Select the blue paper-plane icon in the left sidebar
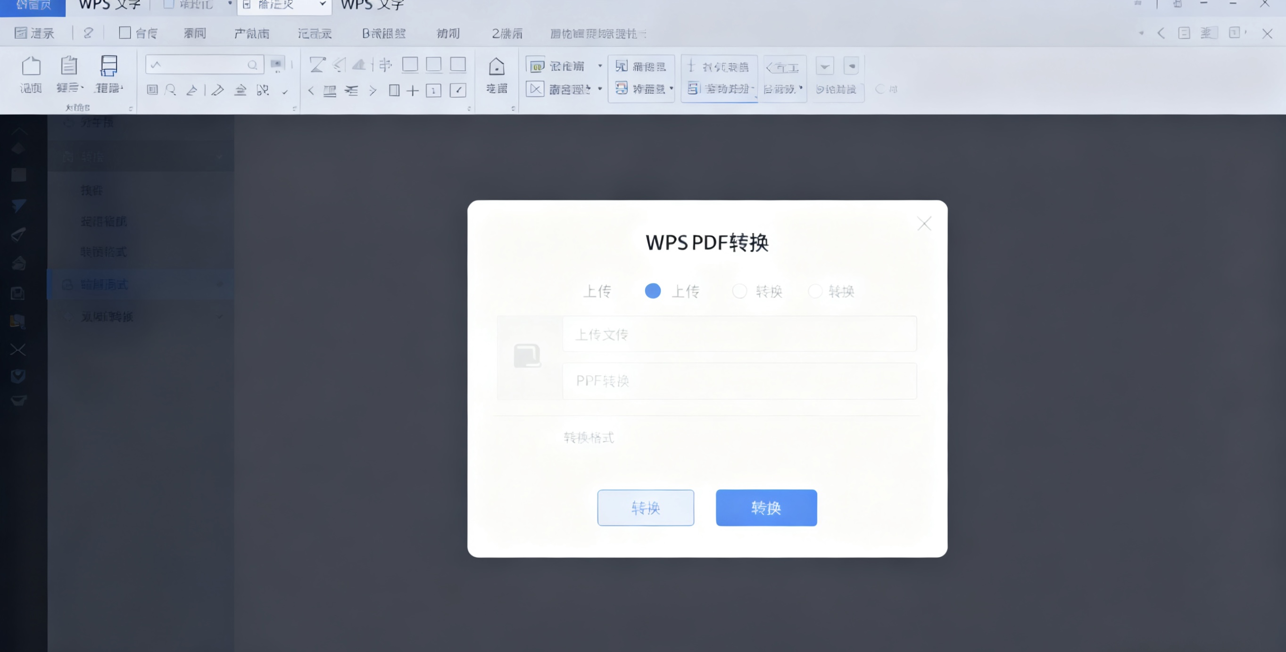 point(18,205)
